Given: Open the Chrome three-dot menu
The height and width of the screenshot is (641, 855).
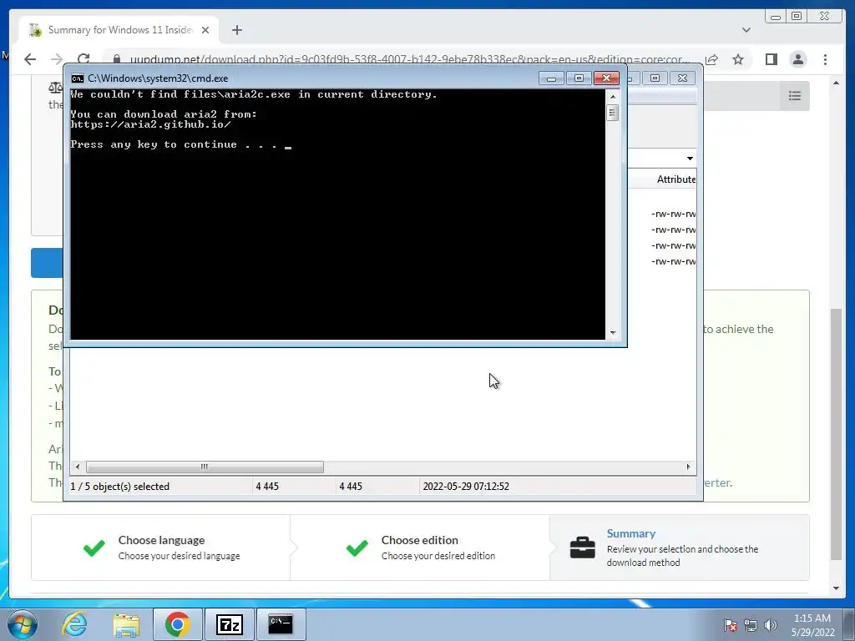Looking at the screenshot, I should (x=825, y=59).
